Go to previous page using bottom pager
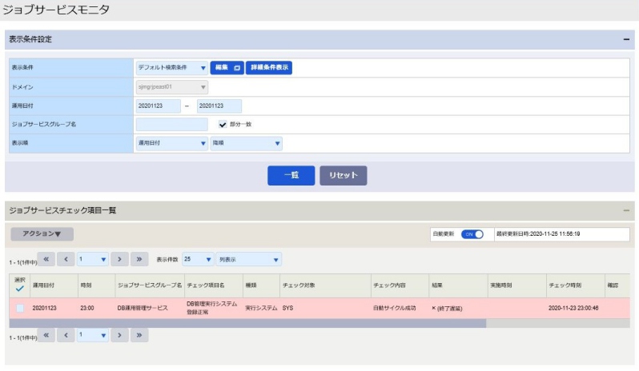639x371 pixels. (x=66, y=335)
